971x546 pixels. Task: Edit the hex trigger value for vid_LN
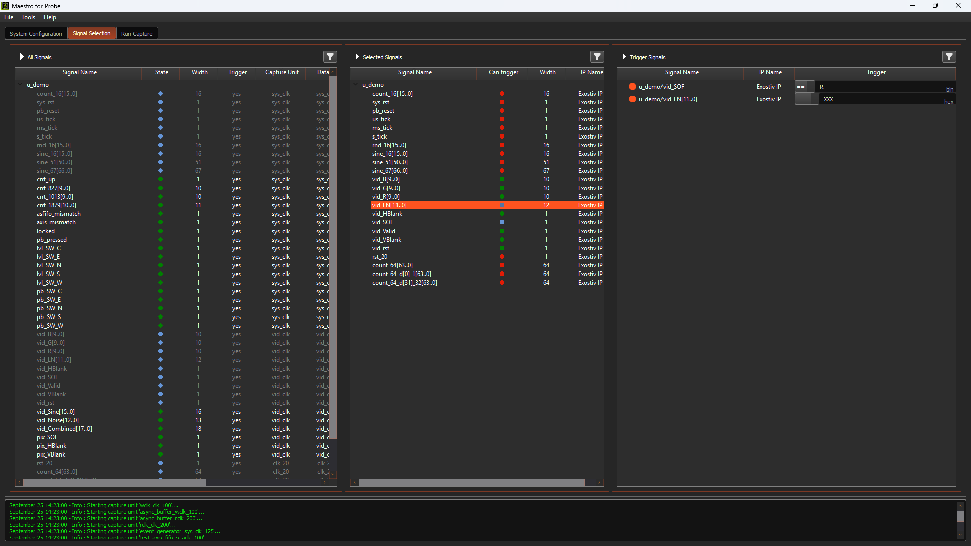(x=887, y=99)
